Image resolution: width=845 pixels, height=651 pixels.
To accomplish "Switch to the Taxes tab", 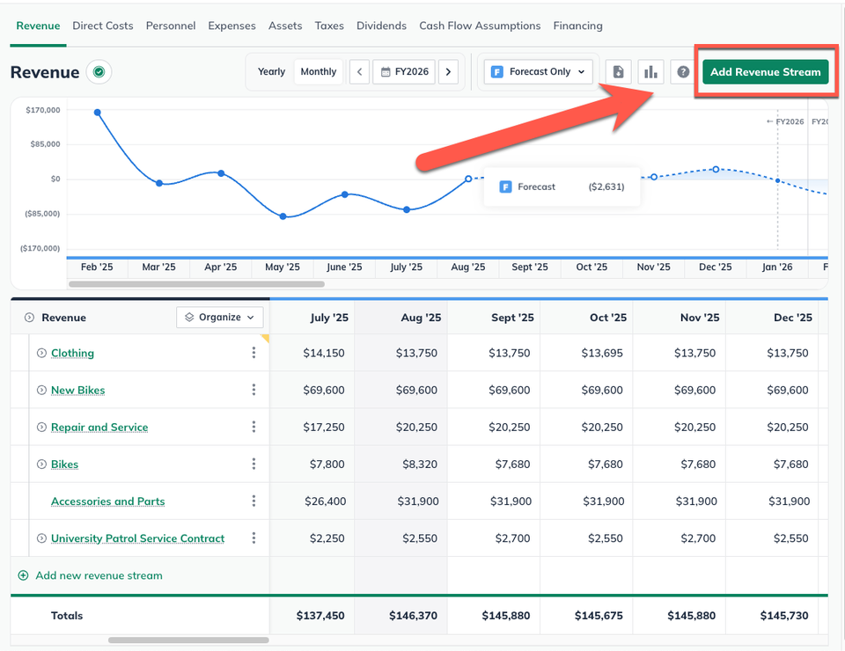I will pos(328,26).
